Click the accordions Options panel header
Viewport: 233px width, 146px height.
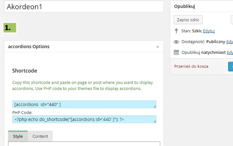[x=84, y=47]
